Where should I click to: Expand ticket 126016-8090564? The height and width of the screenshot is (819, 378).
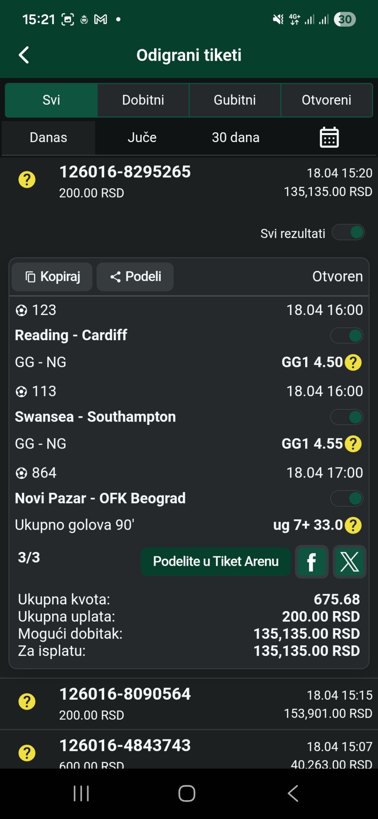coord(189,703)
